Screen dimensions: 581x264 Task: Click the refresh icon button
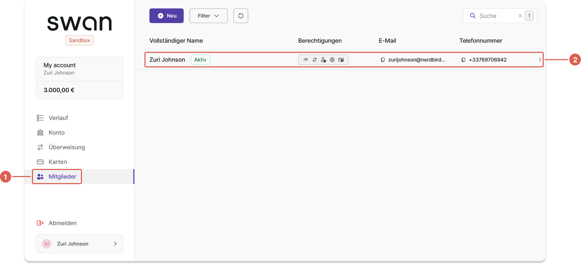point(241,16)
